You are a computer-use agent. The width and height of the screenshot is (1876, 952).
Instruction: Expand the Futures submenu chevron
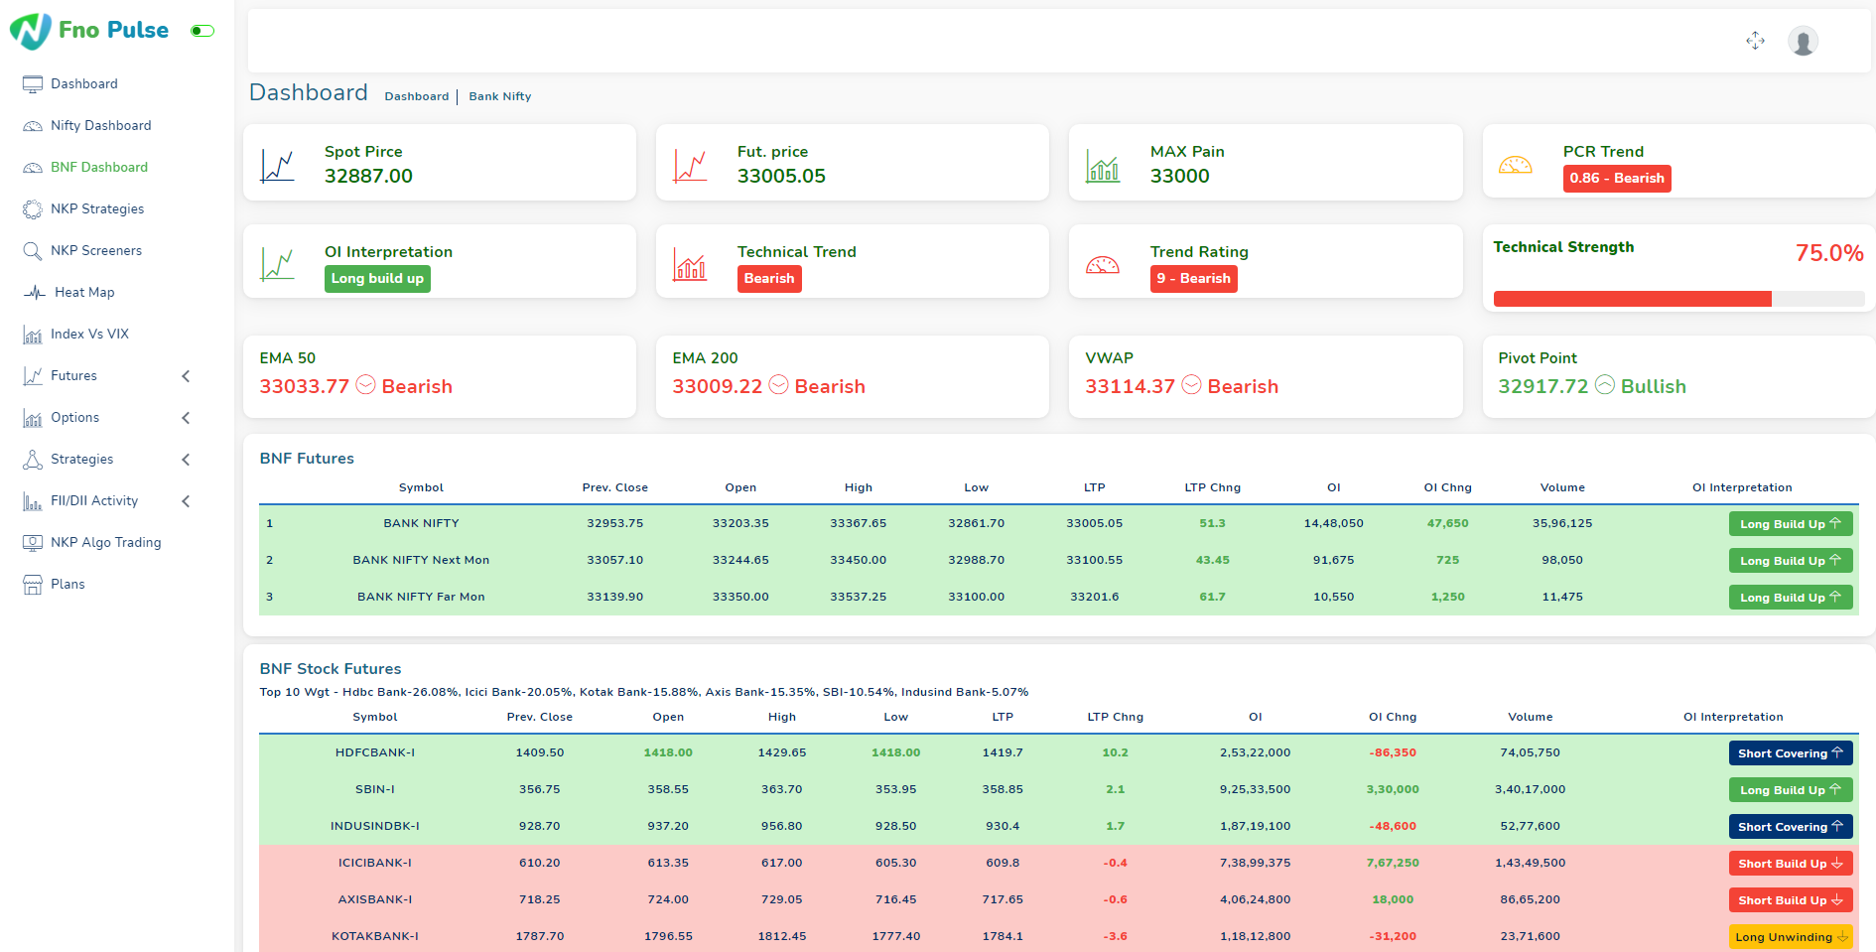click(x=186, y=376)
